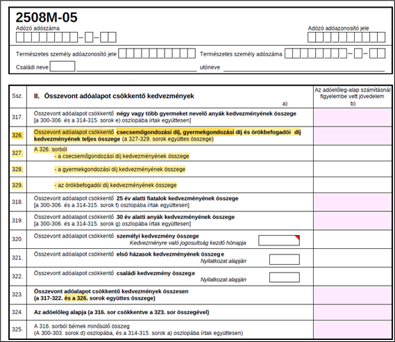
Task: Click the red corner marker in row 320
Action: point(298,237)
